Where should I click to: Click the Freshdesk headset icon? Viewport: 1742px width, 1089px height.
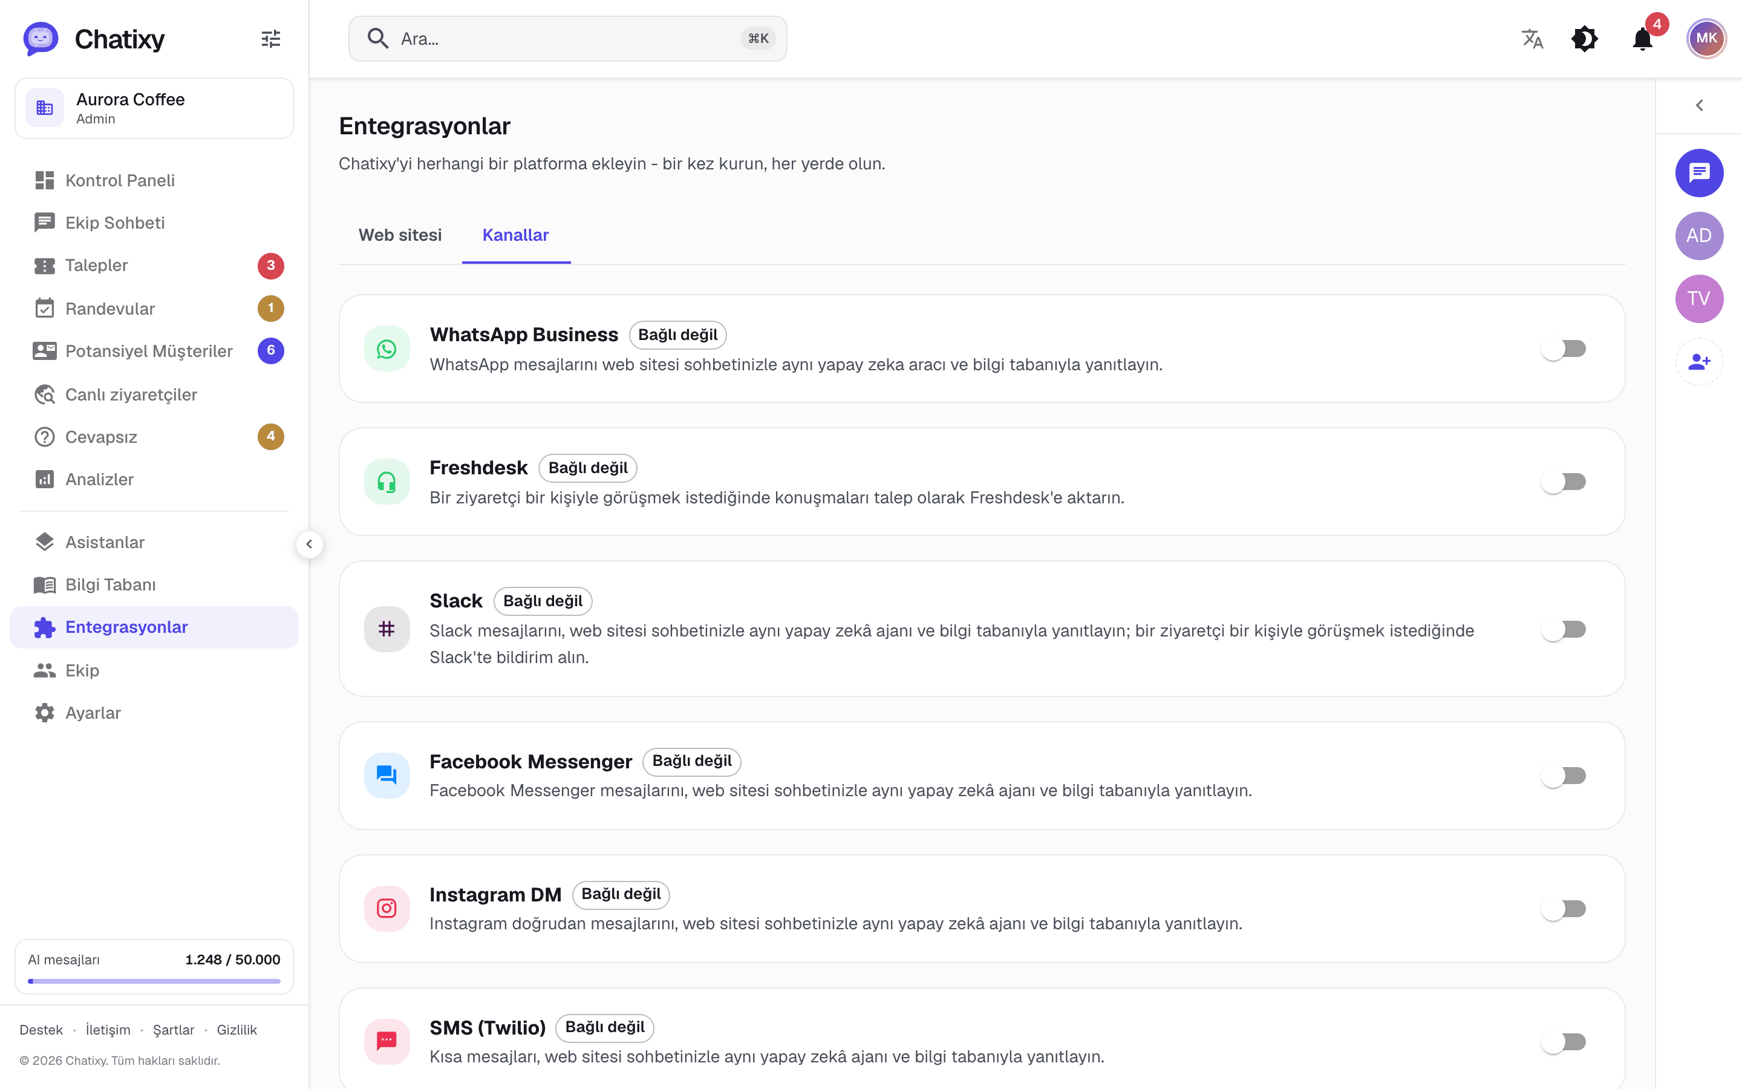387,482
